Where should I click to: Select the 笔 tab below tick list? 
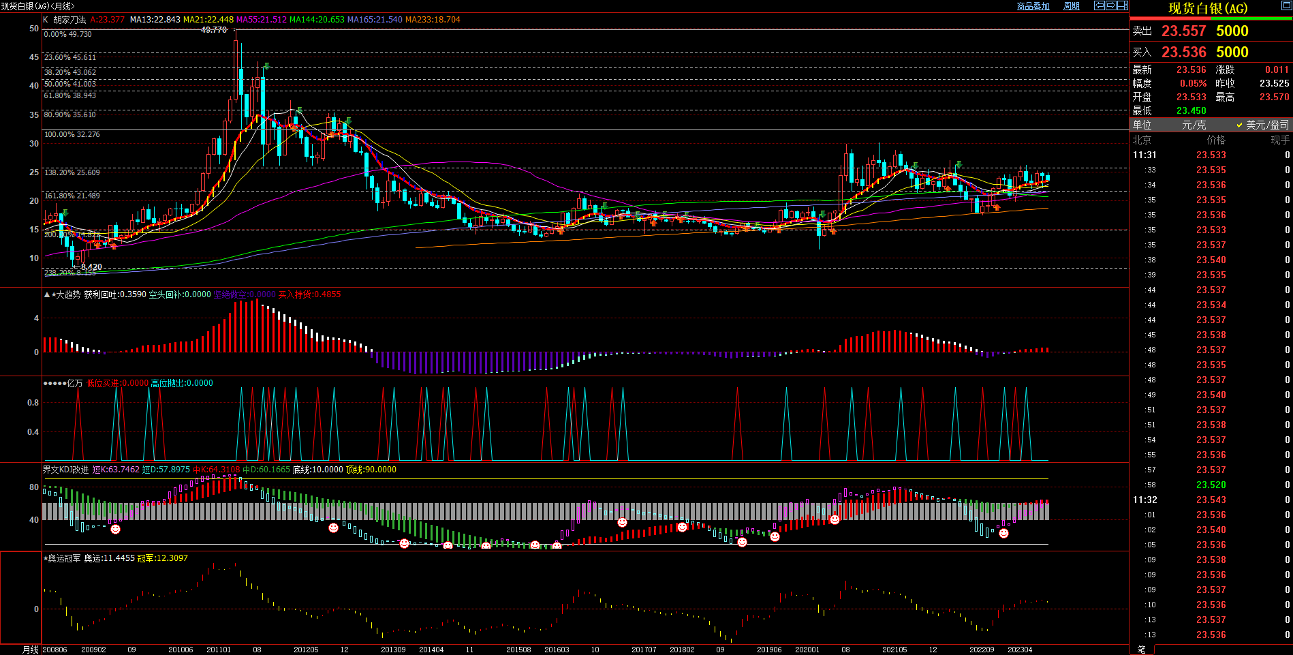point(1142,650)
